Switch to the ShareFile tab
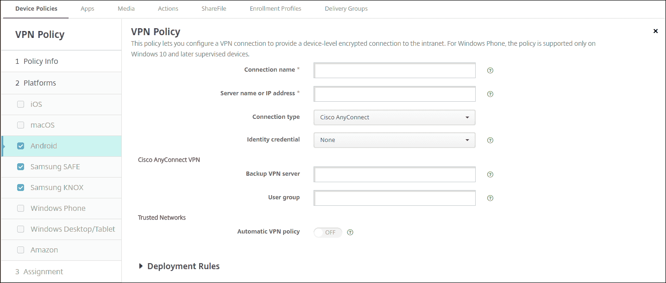666x283 pixels. click(x=214, y=9)
